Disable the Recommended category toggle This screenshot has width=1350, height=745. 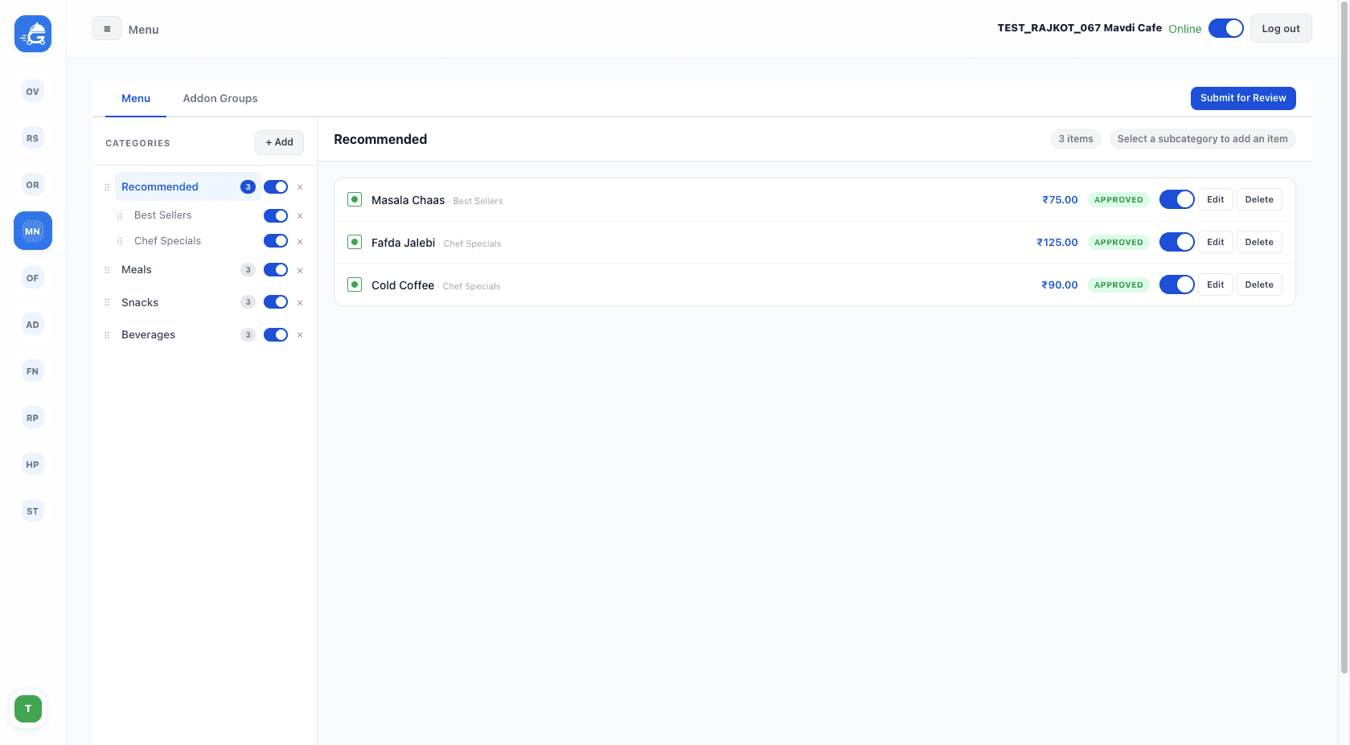(x=276, y=186)
